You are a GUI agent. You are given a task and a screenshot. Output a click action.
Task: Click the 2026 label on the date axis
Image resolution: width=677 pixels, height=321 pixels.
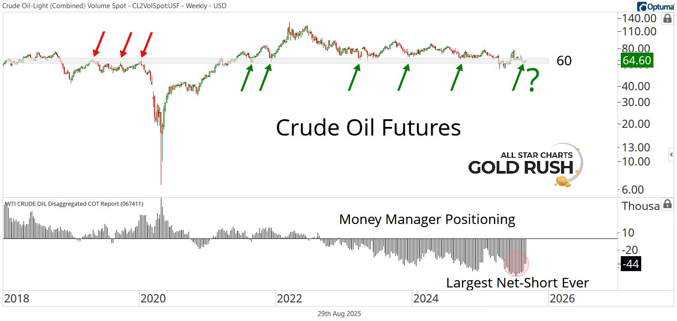(x=561, y=299)
